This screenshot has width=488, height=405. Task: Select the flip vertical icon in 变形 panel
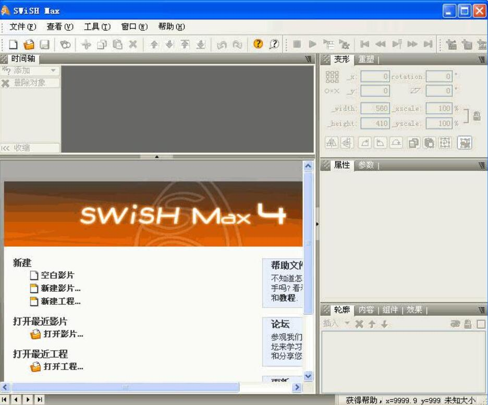346,142
